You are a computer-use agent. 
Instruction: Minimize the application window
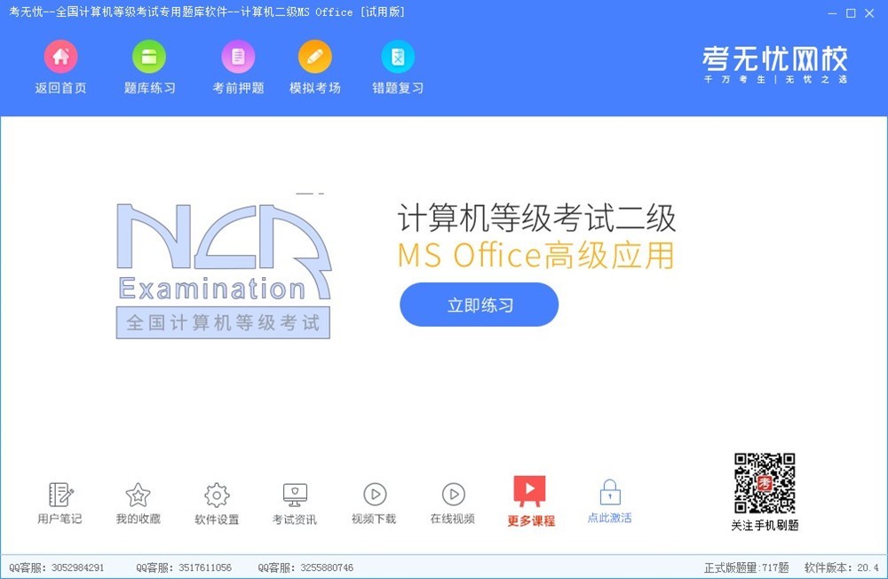[x=832, y=13]
